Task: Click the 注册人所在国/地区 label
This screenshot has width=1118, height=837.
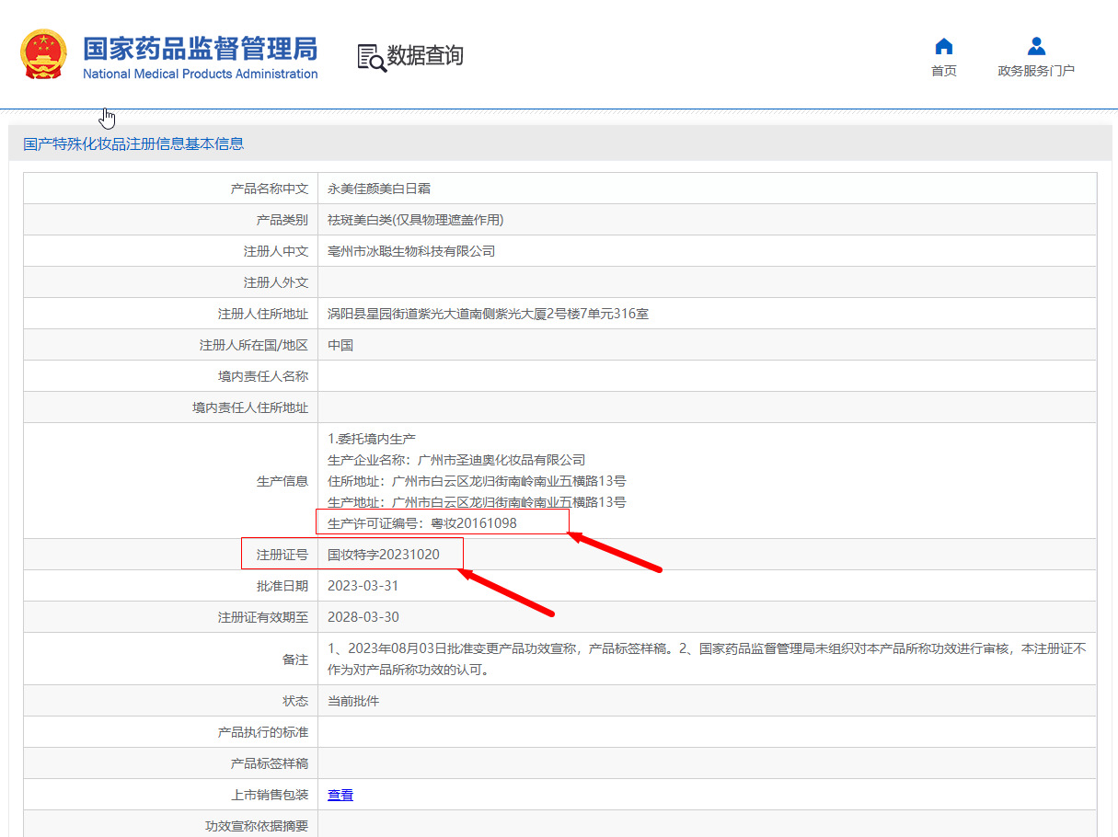Action: click(x=254, y=345)
